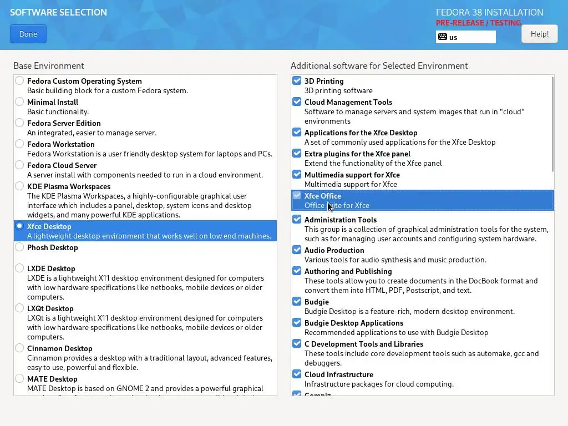Uncheck Budgie Desktop Applications checkbox

[x=297, y=322]
